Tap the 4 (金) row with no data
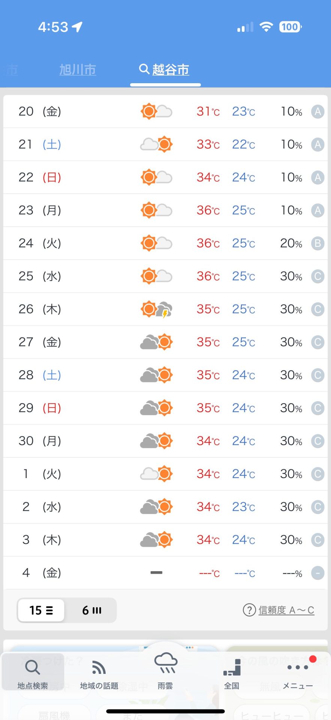Viewport: 331px width, 720px height. (x=165, y=573)
